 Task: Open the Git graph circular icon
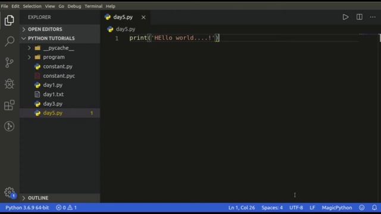tap(10, 126)
